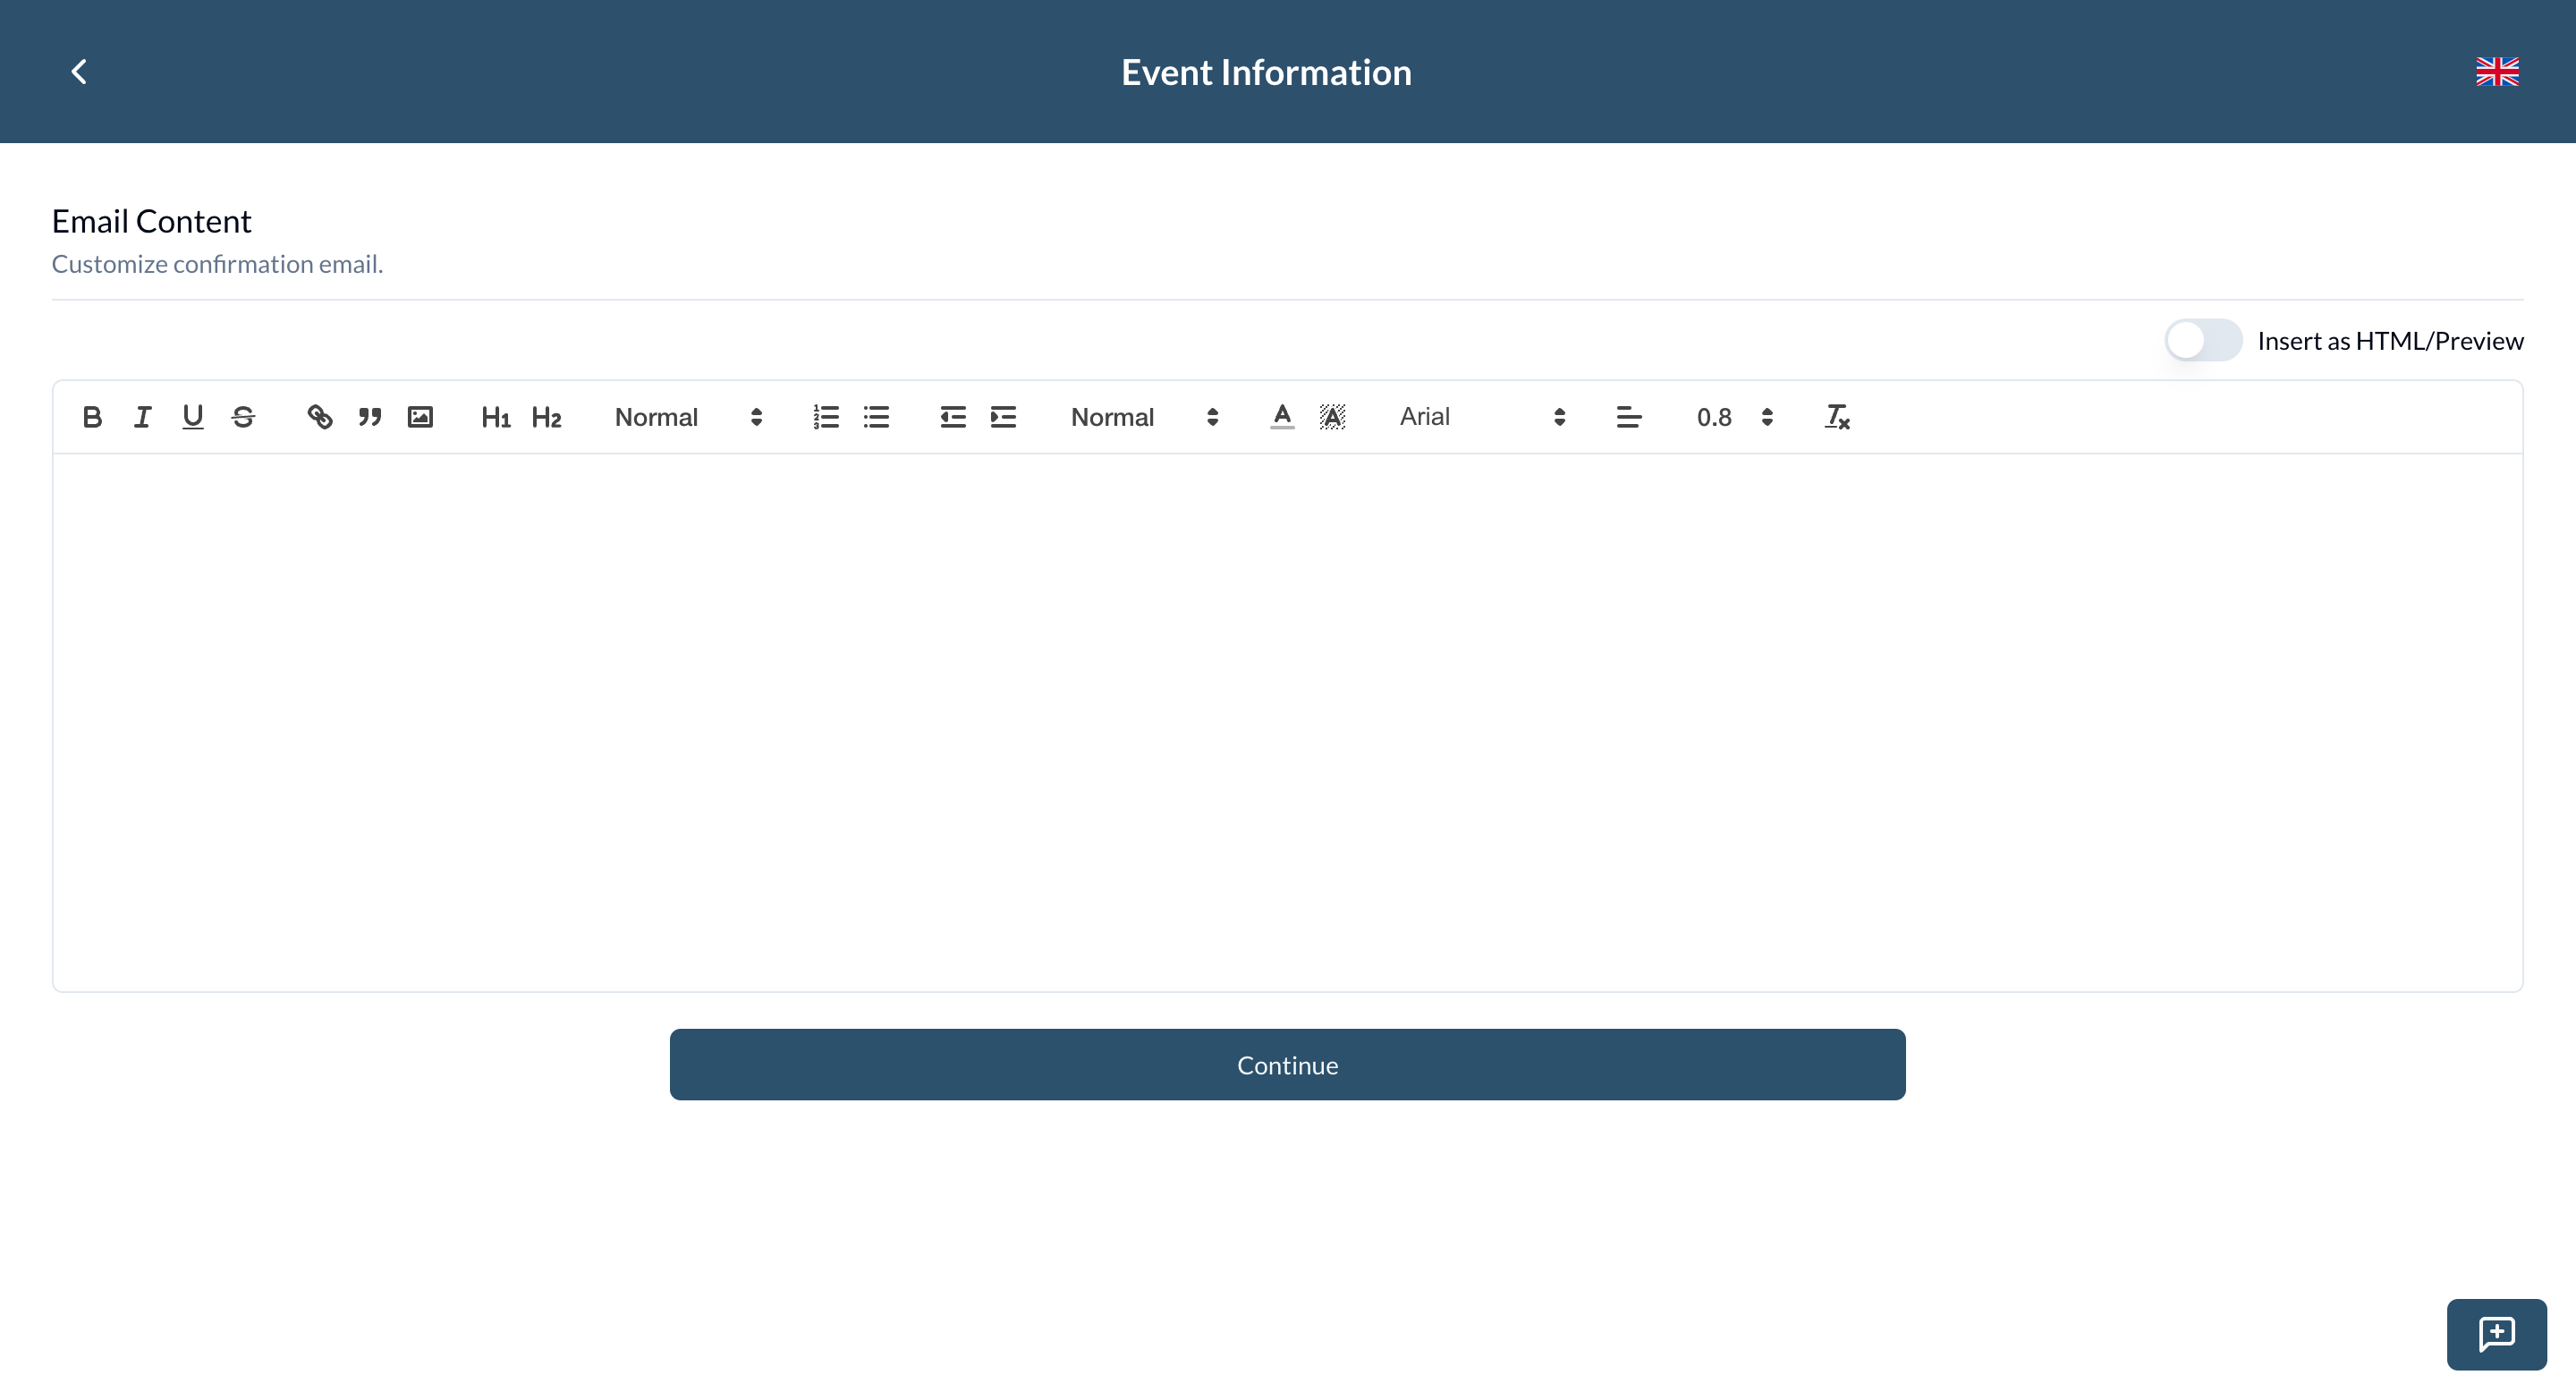Image resolution: width=2576 pixels, height=1392 pixels.
Task: Open the text color picker
Action: pyautogui.click(x=1281, y=417)
